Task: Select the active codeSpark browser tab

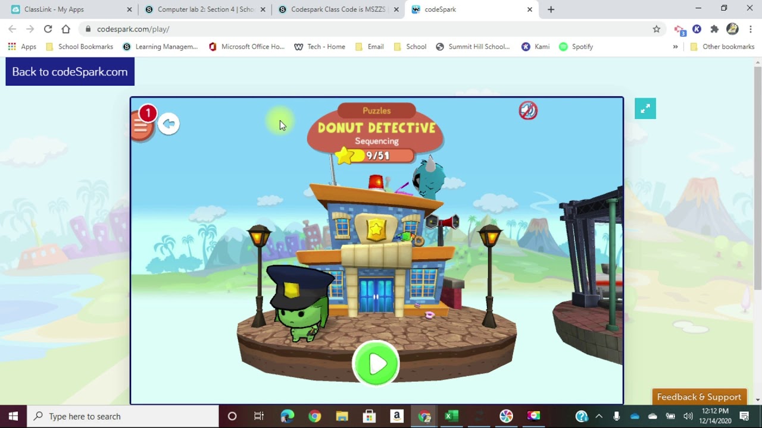Action: (x=470, y=10)
